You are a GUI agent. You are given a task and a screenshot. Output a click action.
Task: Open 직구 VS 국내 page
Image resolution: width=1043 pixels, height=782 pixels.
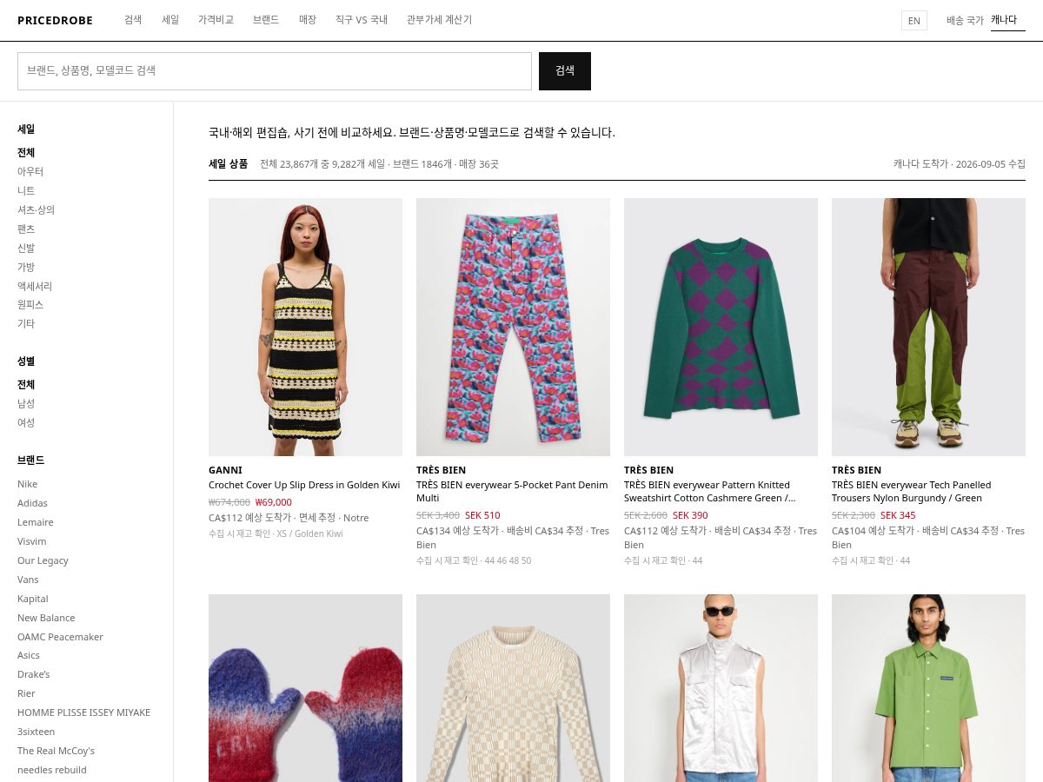362,19
